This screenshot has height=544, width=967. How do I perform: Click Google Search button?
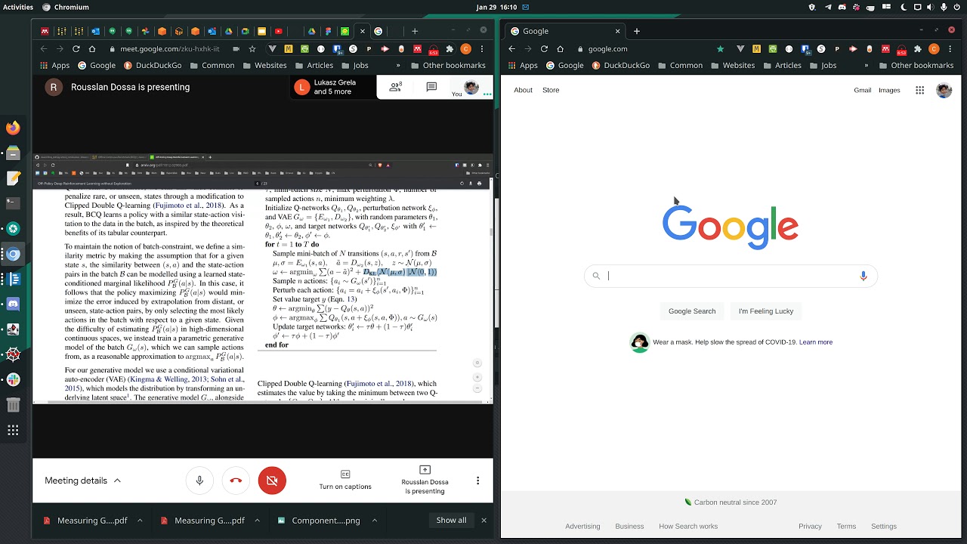[x=692, y=311]
